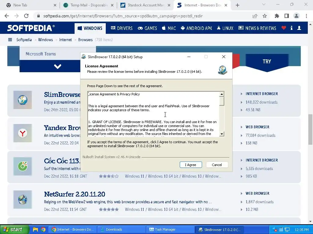This screenshot has width=313, height=234.
Task: Click the share page icon in address bar
Action: tap(255, 16)
